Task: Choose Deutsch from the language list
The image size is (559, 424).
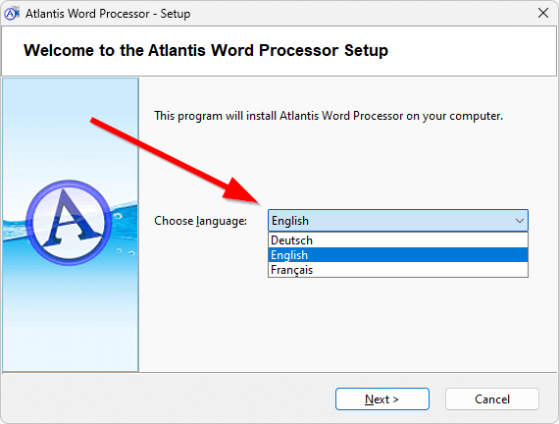Action: pos(398,240)
